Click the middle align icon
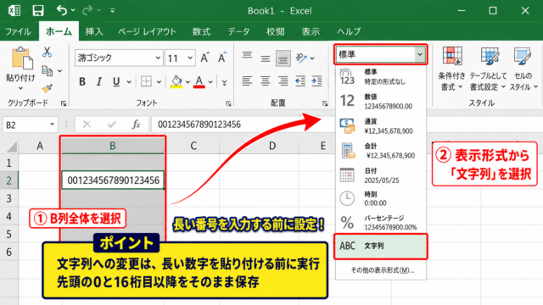Image resolution: width=543 pixels, height=305 pixels. tap(266, 58)
